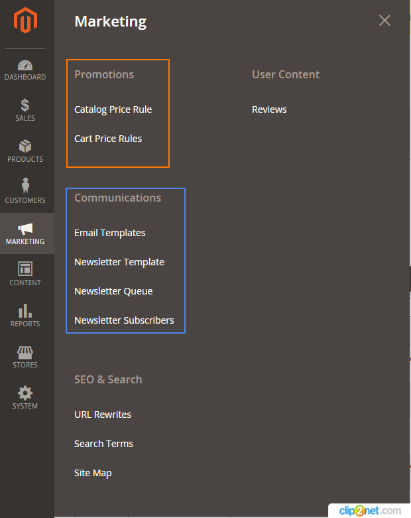Viewport: 411px width, 518px height.
Task: Open the Sales dollar icon
Action: 25,105
